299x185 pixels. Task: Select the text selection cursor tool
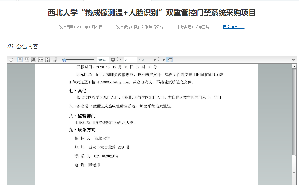click(163, 60)
